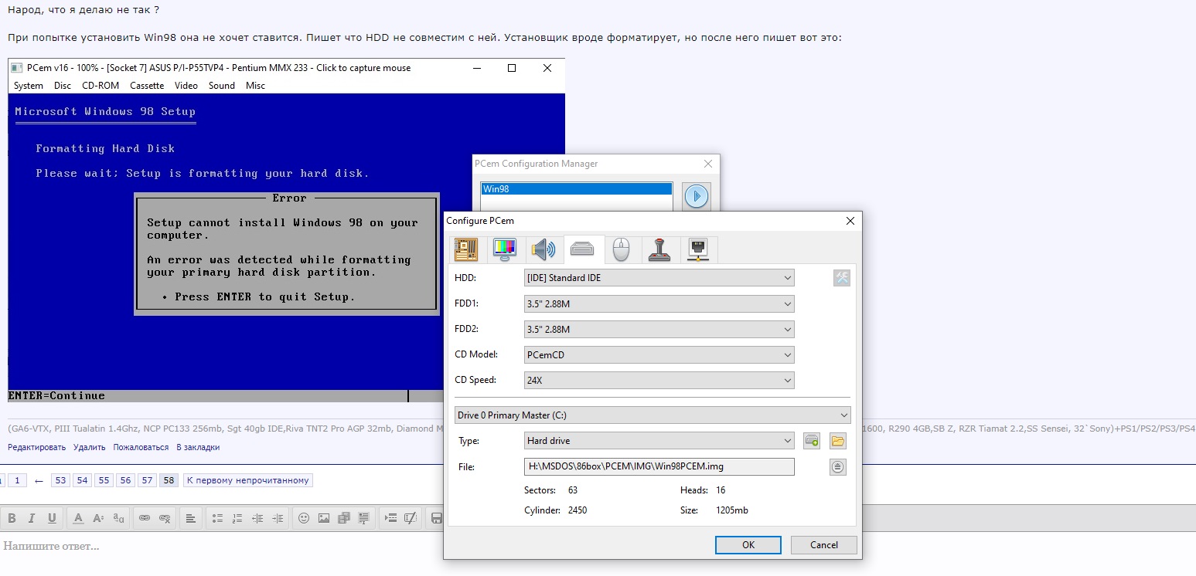Toggle underline formatting in reply editor
This screenshot has height=576, width=1196.
(x=52, y=518)
